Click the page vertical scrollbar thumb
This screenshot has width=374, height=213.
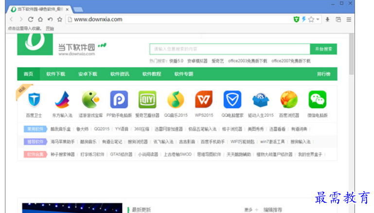click(351, 54)
